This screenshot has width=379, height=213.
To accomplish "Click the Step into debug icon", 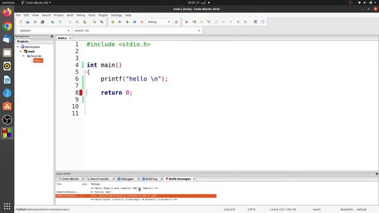I will [x=208, y=22].
